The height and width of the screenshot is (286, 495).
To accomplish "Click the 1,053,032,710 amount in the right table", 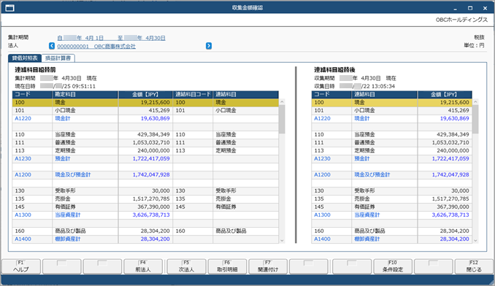I will point(450,142).
